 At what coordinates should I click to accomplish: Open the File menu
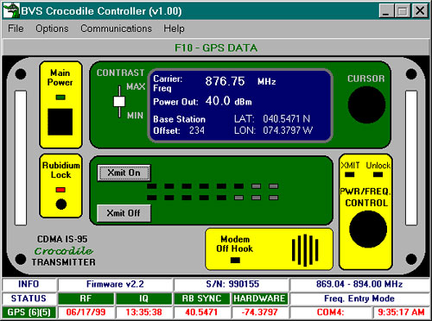[16, 28]
